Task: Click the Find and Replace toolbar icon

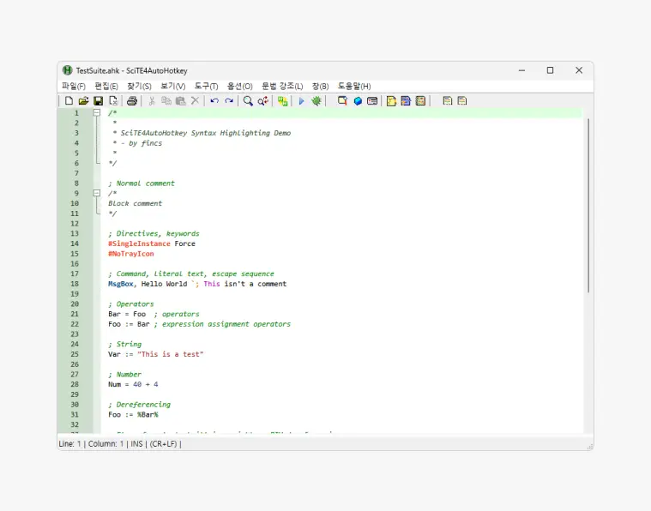Action: pyautogui.click(x=263, y=101)
